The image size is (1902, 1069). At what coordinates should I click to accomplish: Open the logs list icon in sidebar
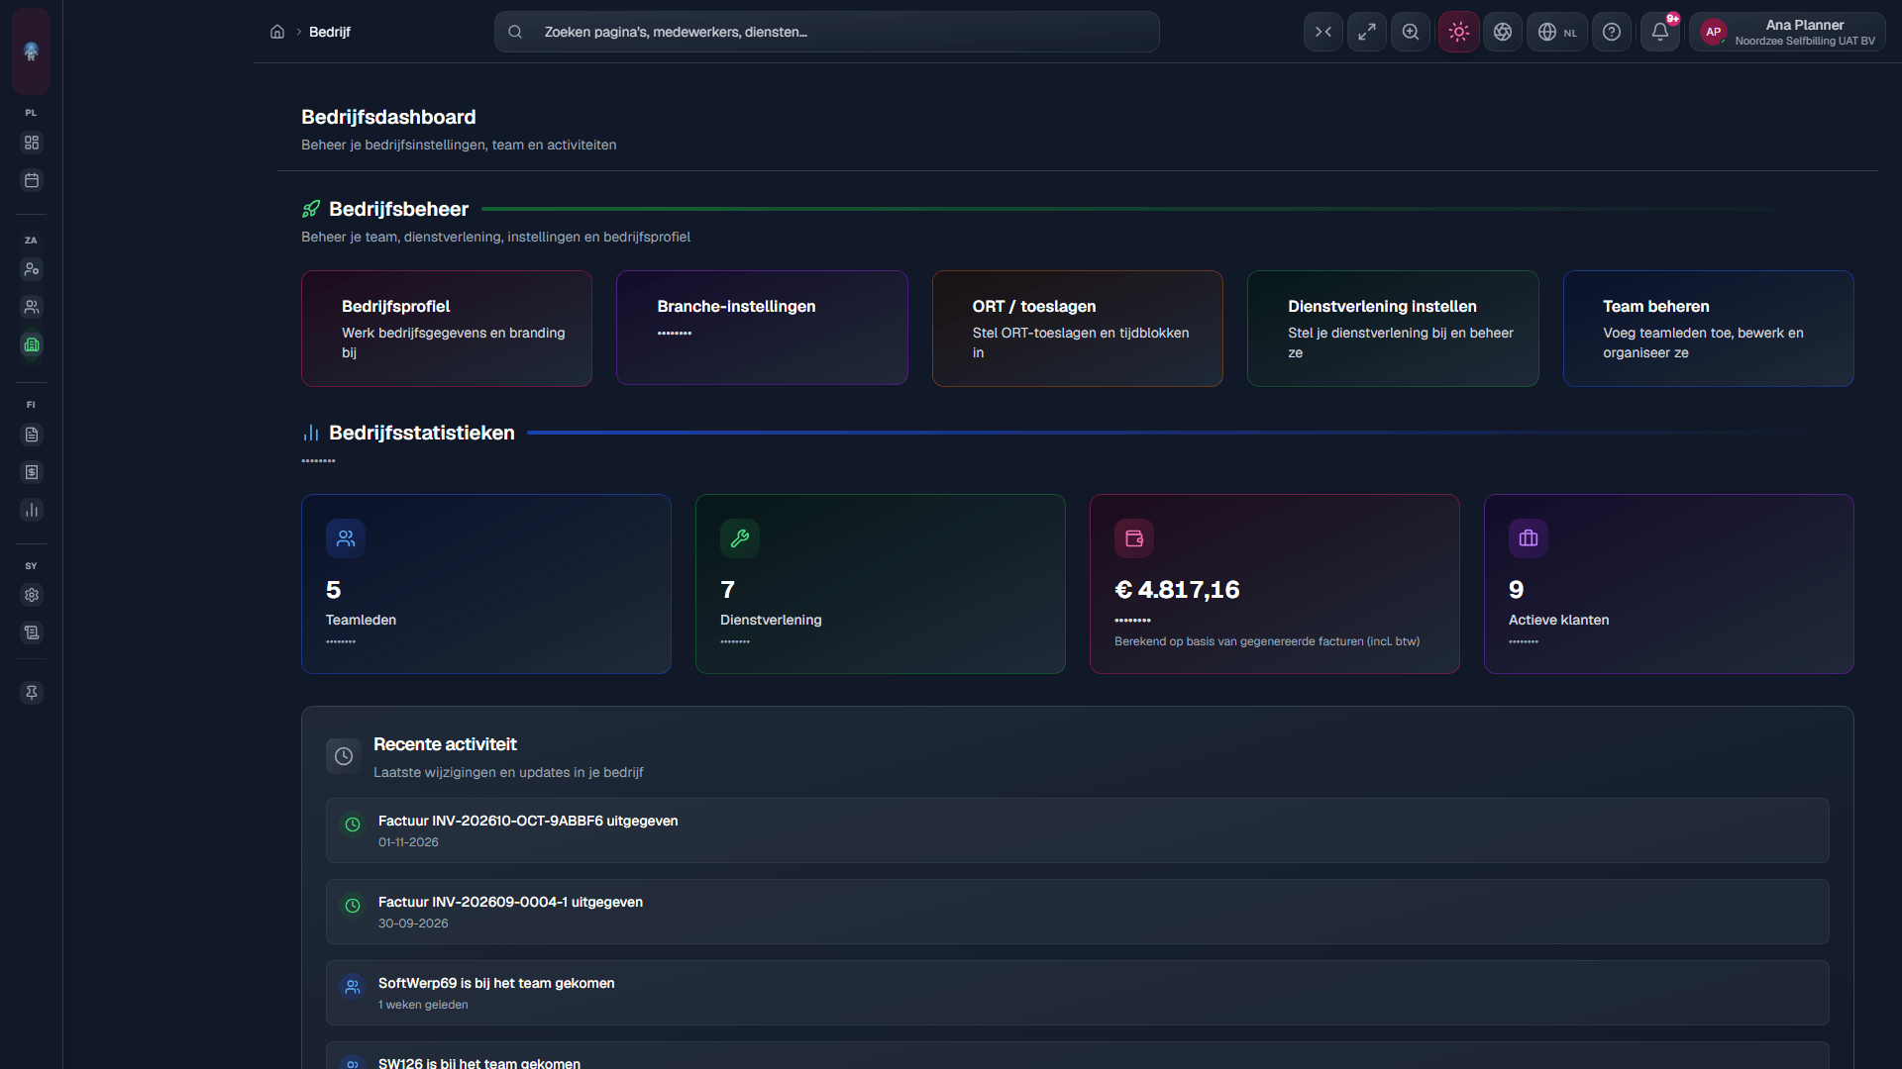[32, 632]
